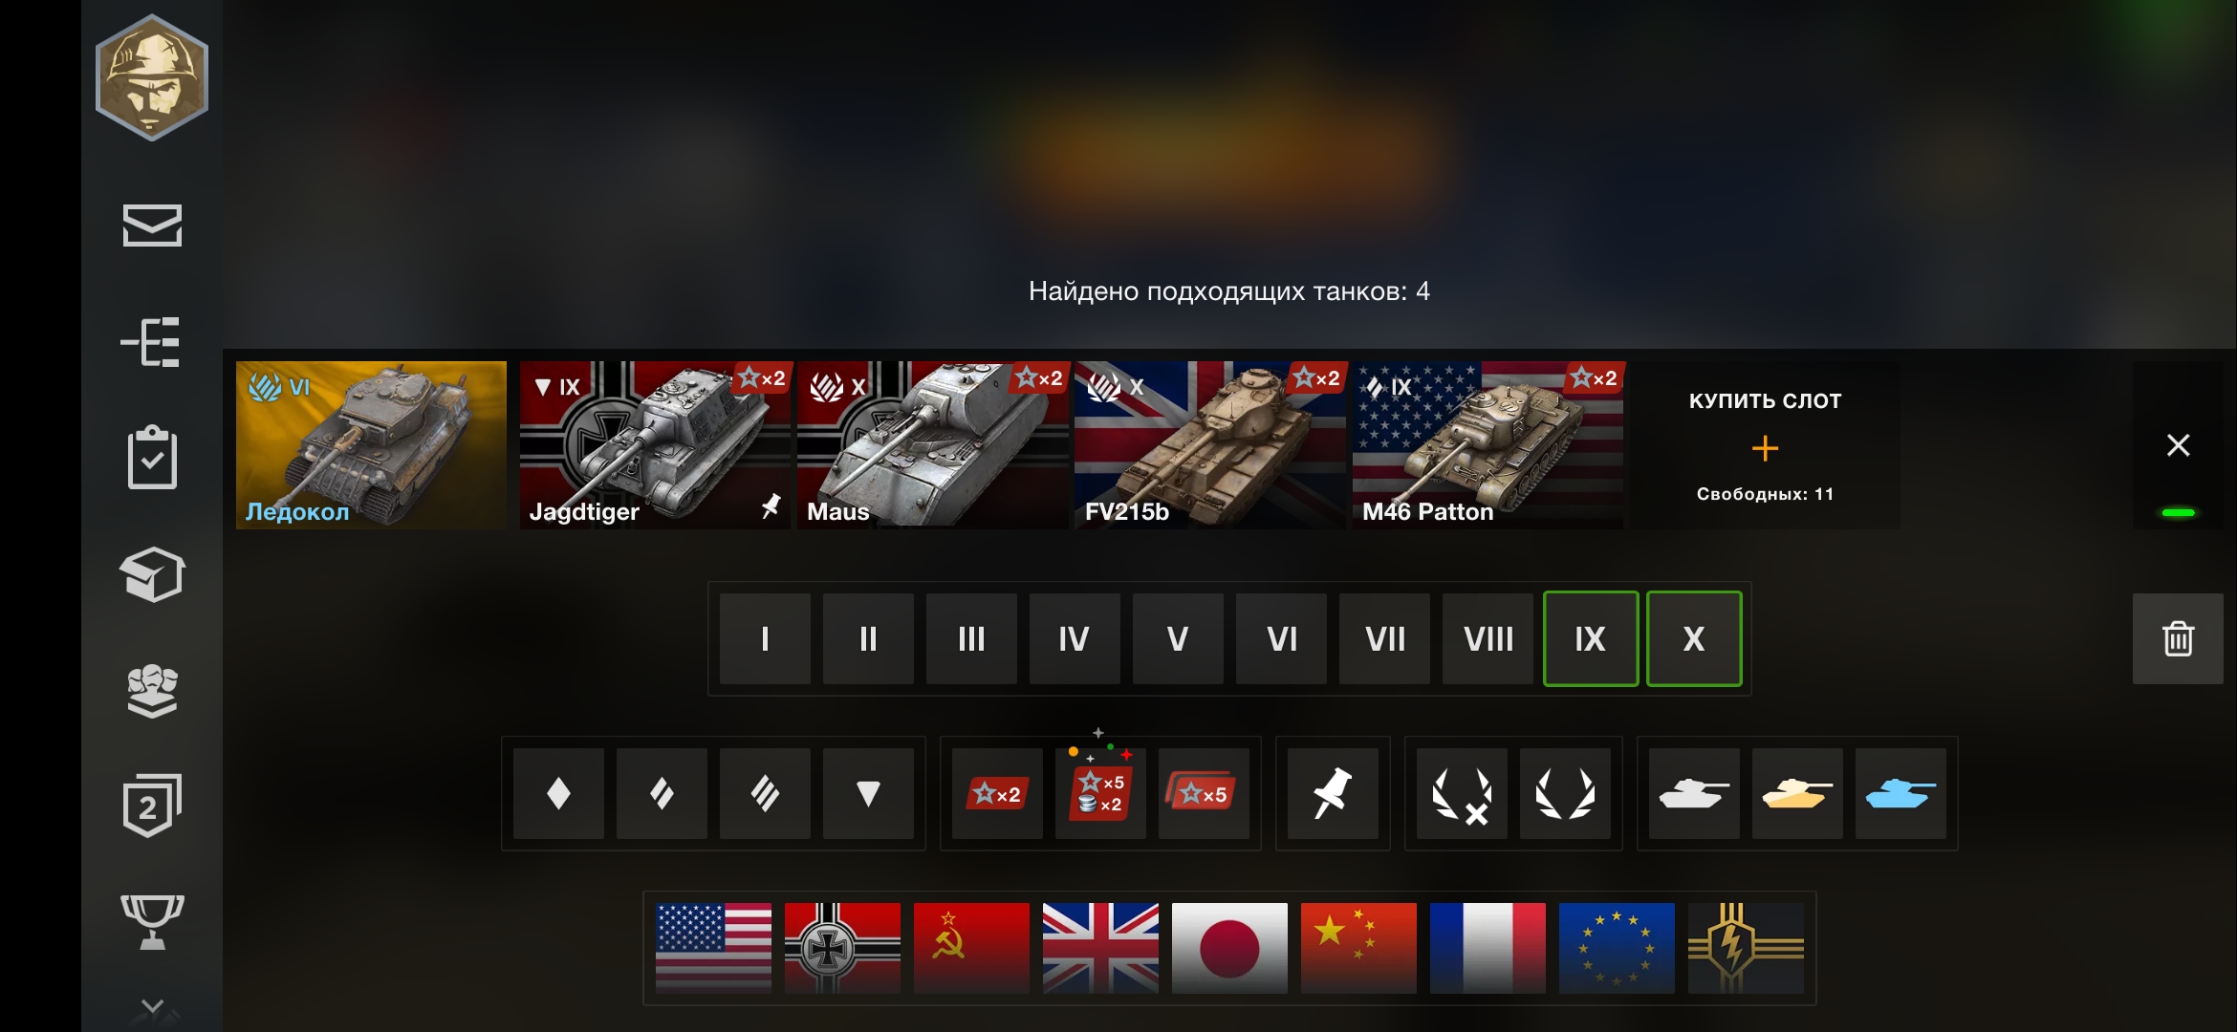
Task: Open player profile avatar
Action: (x=152, y=77)
